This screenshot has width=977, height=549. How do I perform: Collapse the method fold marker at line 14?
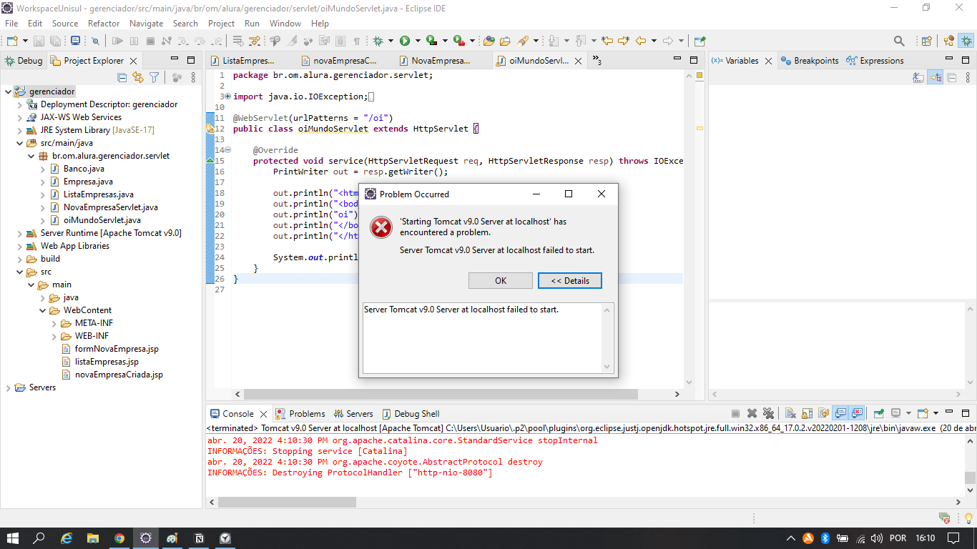(x=227, y=150)
